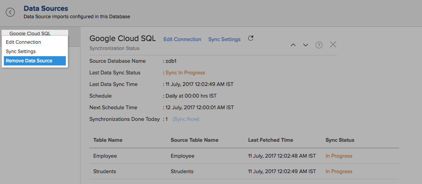Select the Employee table row
Image resolution: width=422 pixels, height=184 pixels.
coord(244,156)
